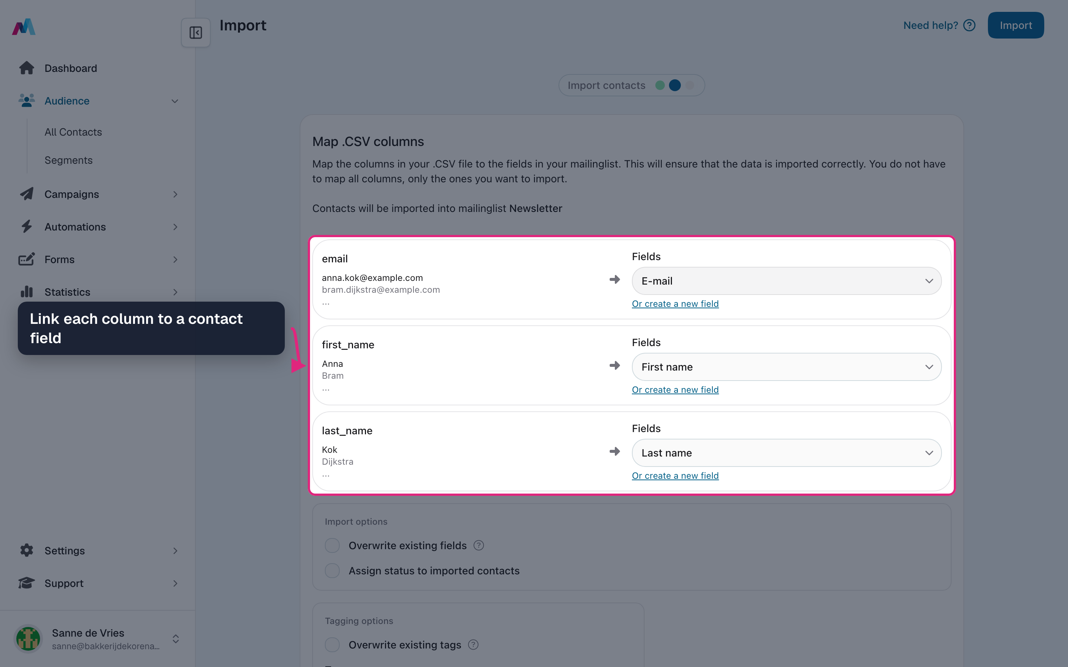1068x667 pixels.
Task: Click the Import button
Action: tap(1015, 25)
